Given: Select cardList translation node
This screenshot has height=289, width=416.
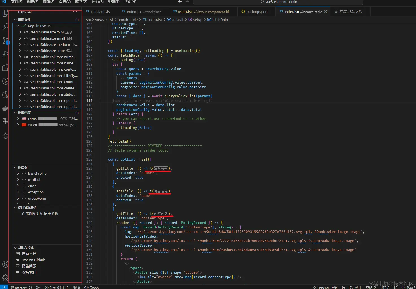Looking at the screenshot, I should tap(47, 180).
